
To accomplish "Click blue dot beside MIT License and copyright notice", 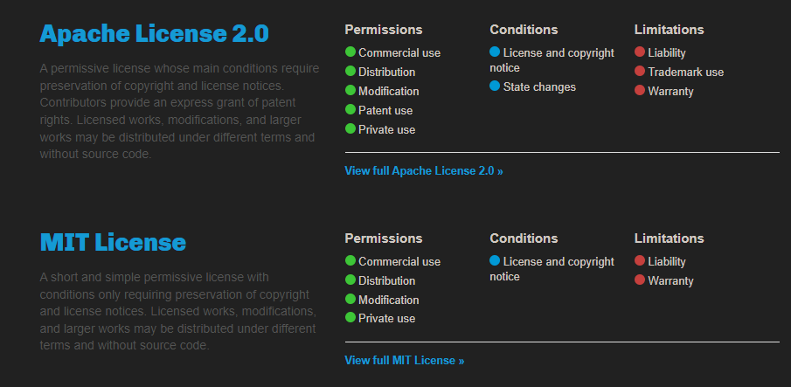I will pyautogui.click(x=495, y=261).
